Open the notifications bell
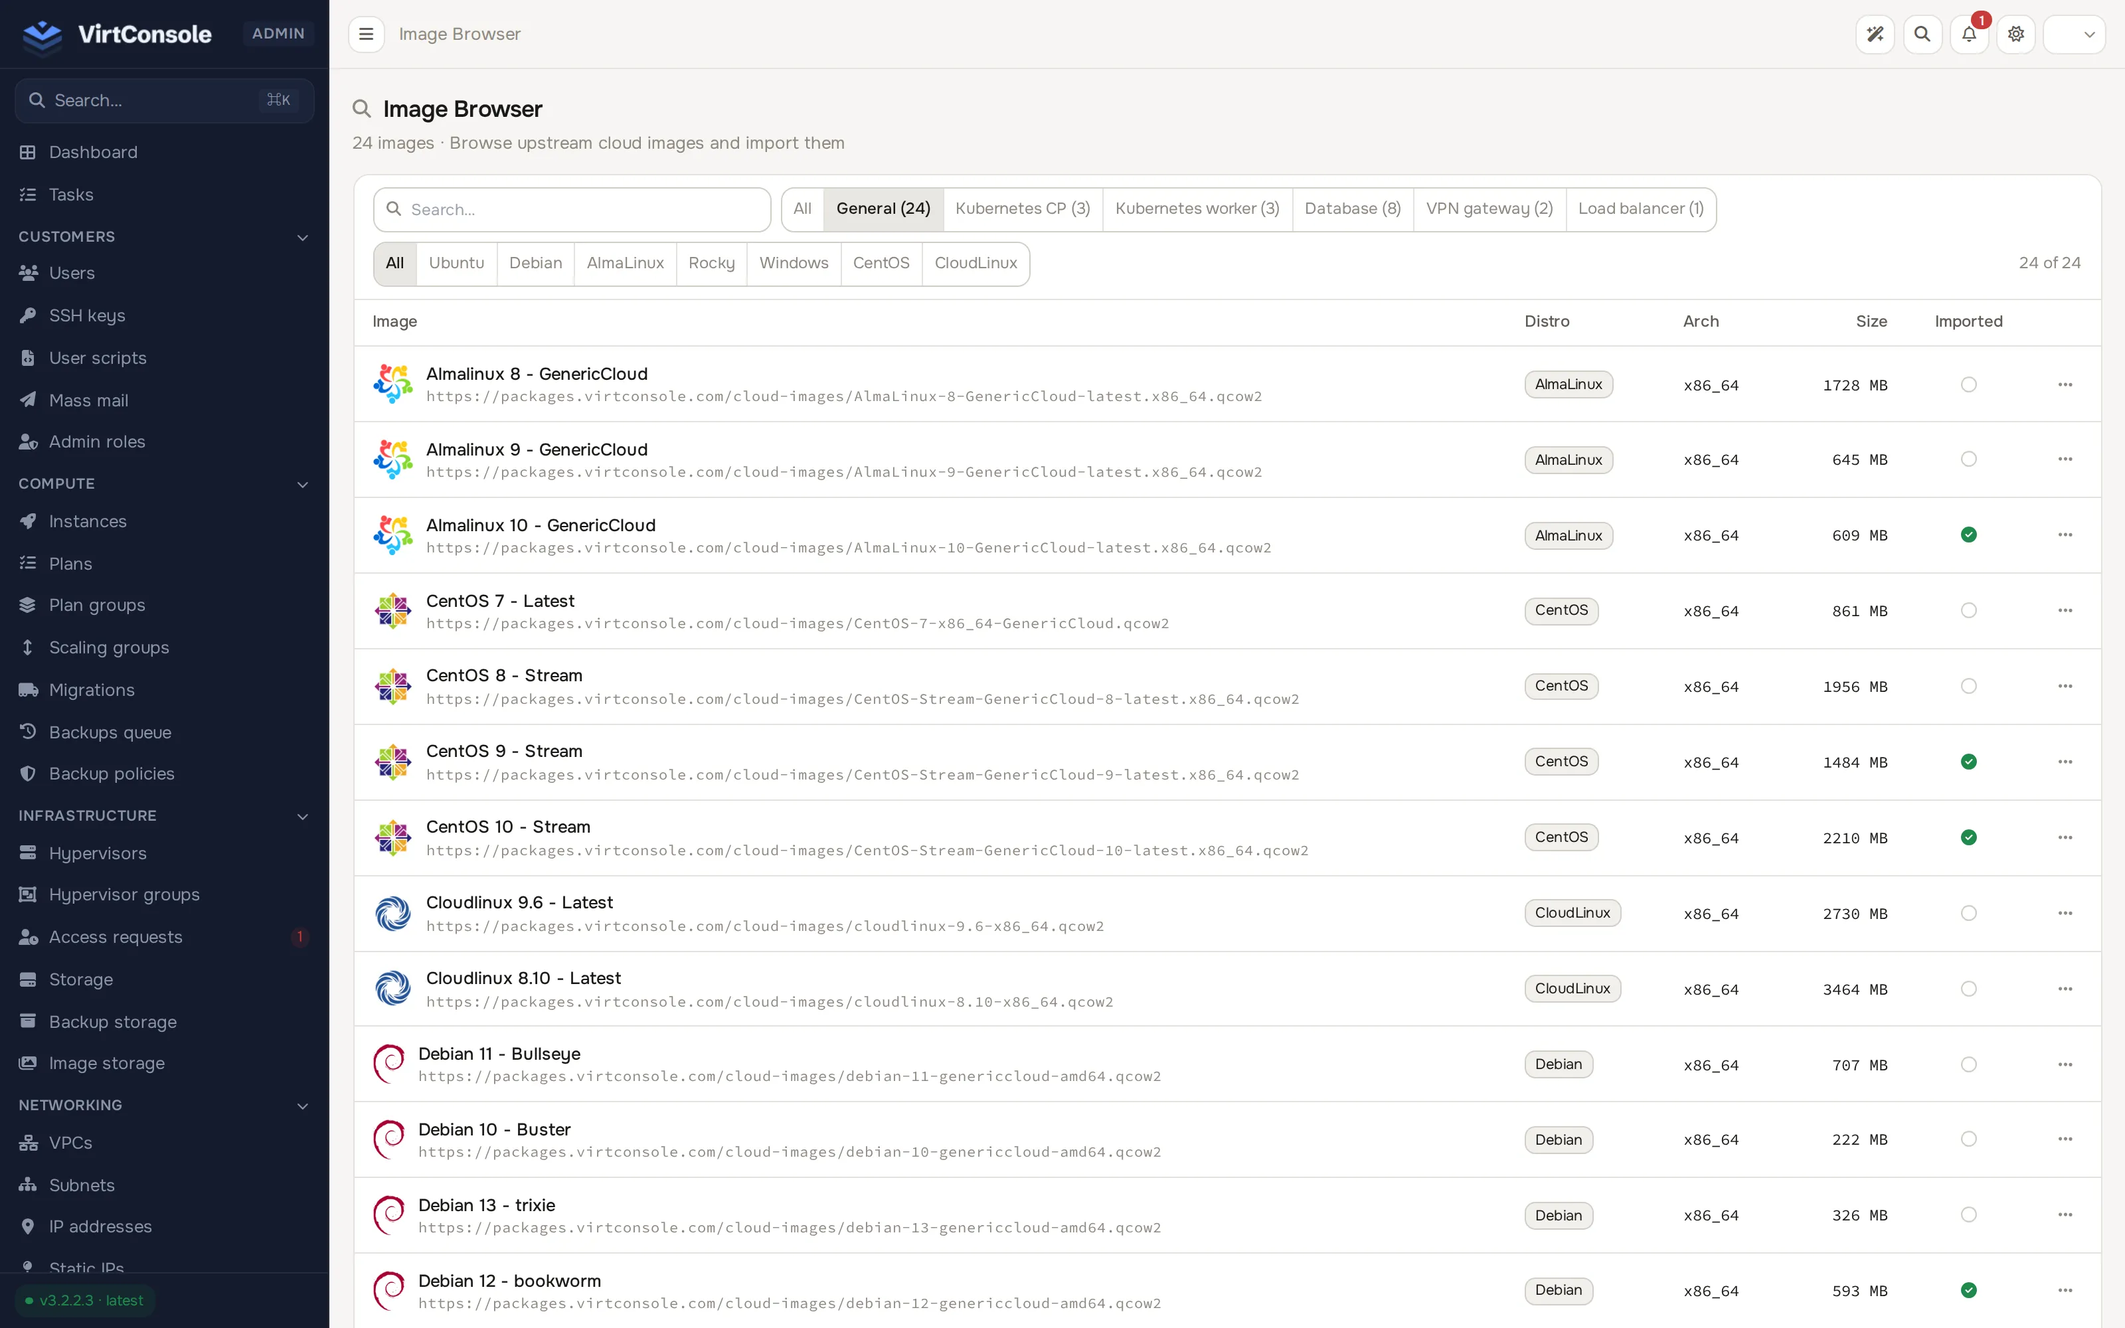 click(1969, 35)
